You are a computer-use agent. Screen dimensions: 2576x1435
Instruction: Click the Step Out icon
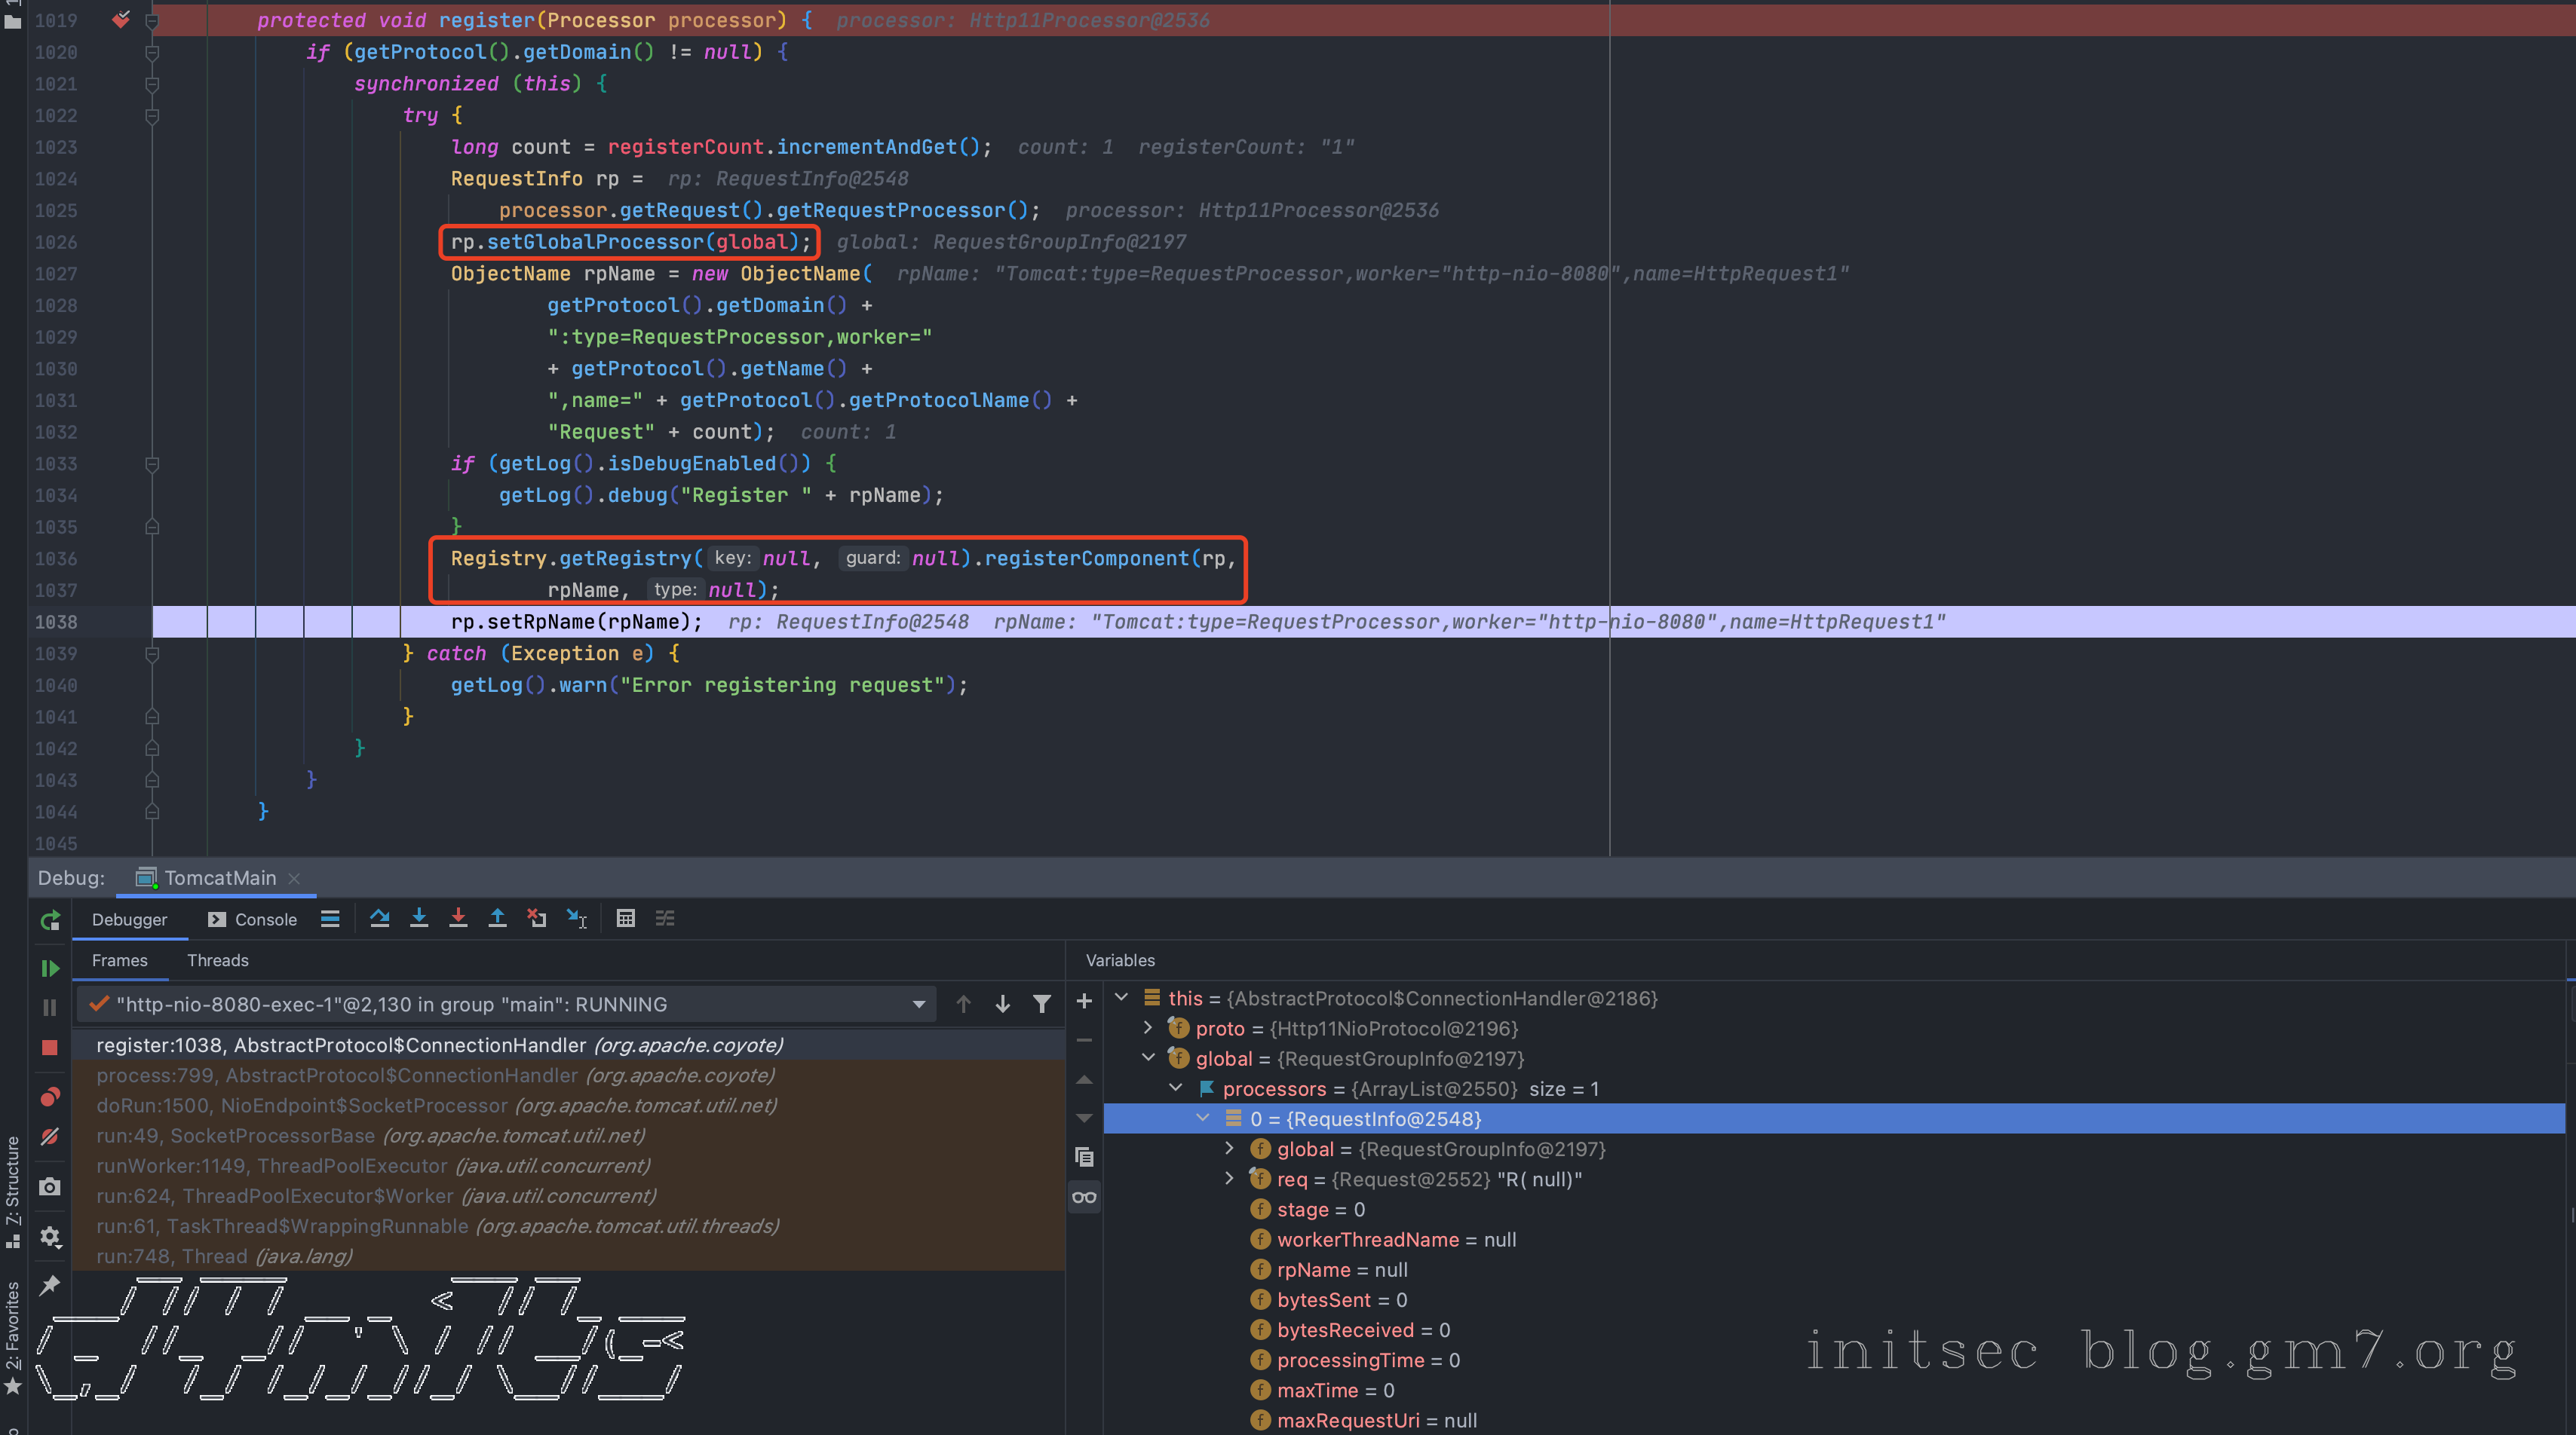click(x=497, y=919)
